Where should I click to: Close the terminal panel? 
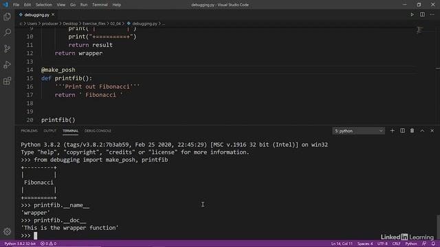point(432,131)
